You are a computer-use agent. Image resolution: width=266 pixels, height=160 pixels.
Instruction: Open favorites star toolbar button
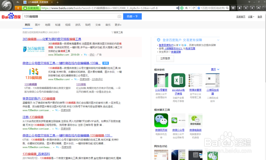246,8
